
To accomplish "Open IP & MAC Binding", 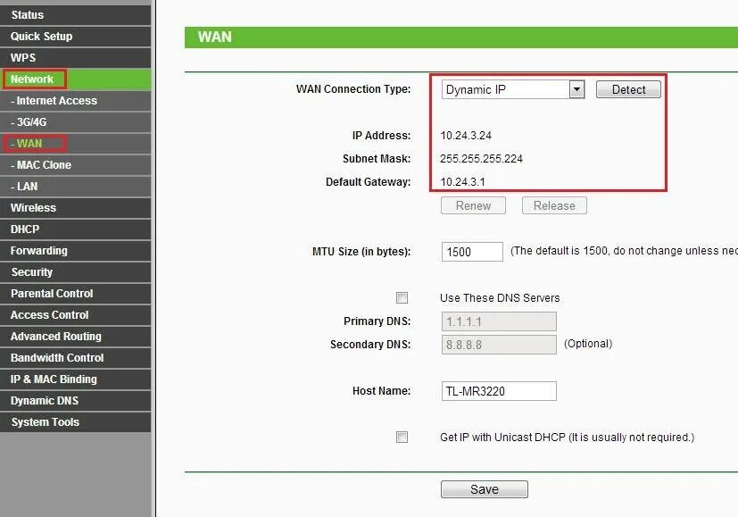I will (x=75, y=379).
